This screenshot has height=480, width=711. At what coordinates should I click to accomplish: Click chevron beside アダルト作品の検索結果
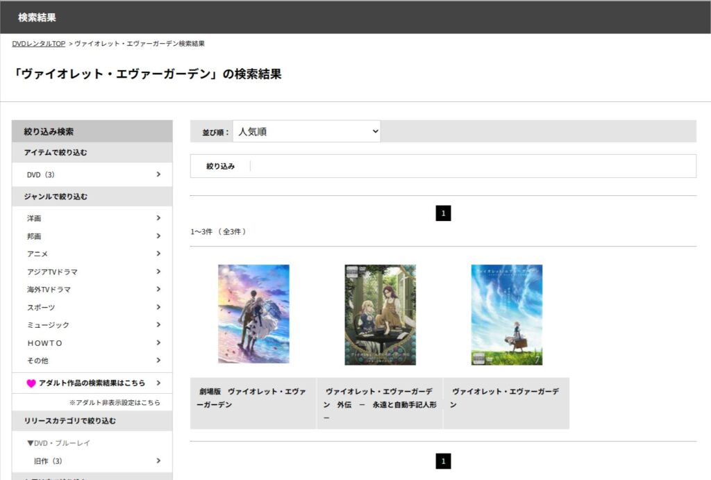(158, 383)
